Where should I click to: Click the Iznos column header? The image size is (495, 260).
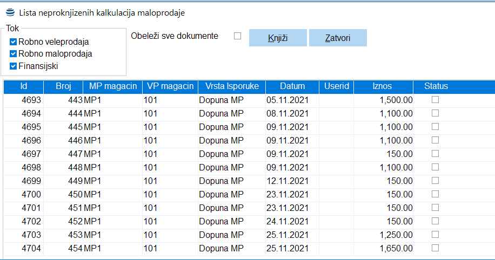382,86
